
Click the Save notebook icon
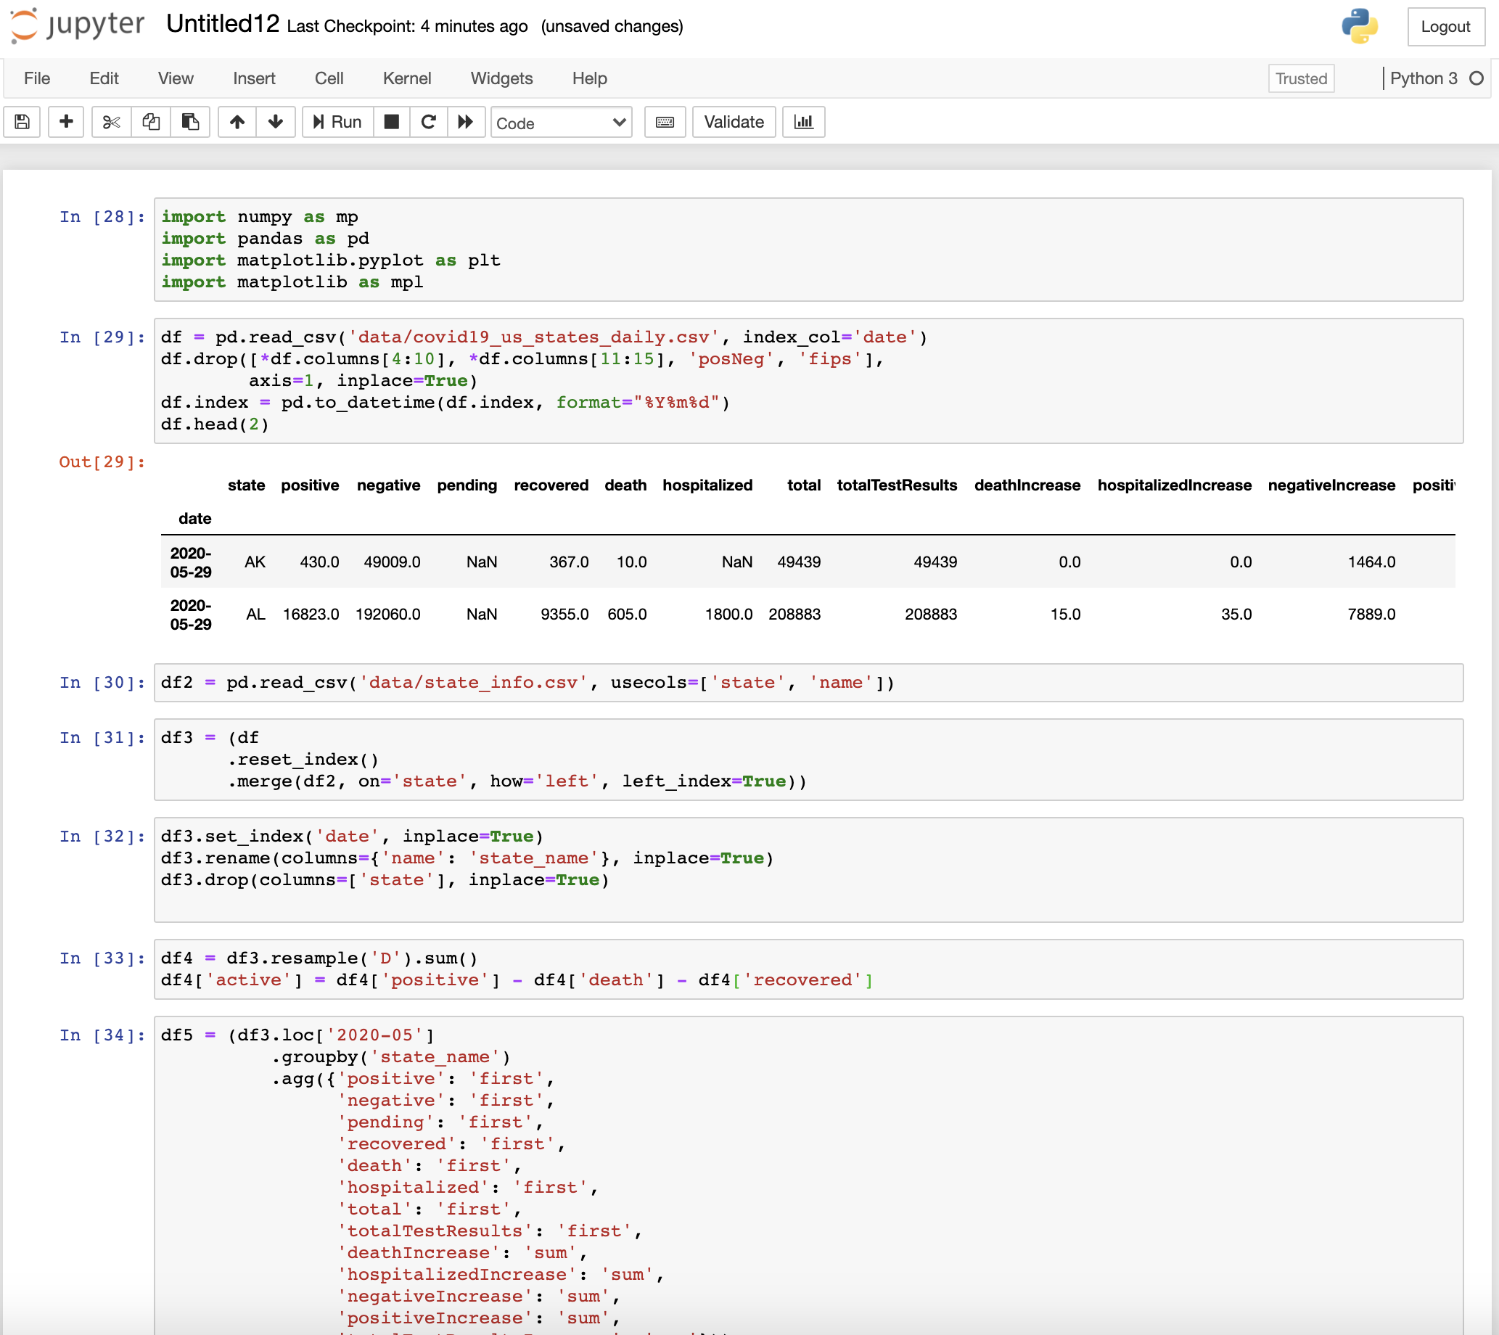pyautogui.click(x=23, y=123)
